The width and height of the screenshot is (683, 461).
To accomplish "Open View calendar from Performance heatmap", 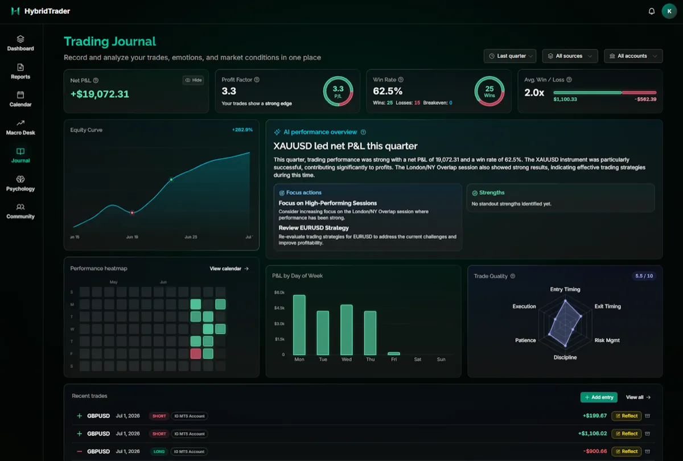I will pos(229,269).
